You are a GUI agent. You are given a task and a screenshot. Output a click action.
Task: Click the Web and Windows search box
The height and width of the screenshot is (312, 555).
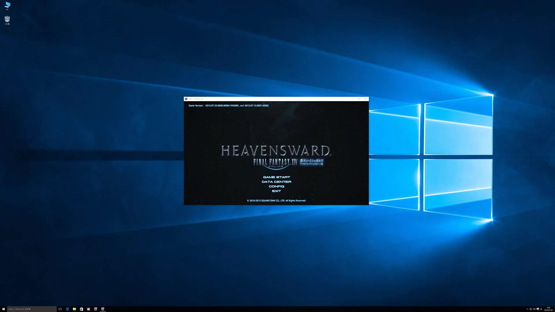pos(32,309)
